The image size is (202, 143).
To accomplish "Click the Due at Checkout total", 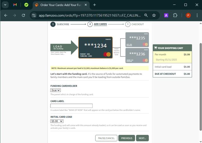I will coord(172,74).
